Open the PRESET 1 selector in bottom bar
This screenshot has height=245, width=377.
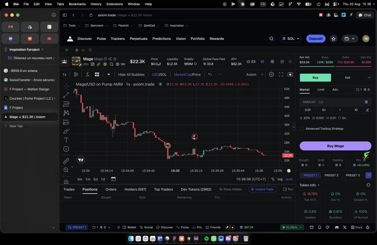tap(77, 227)
